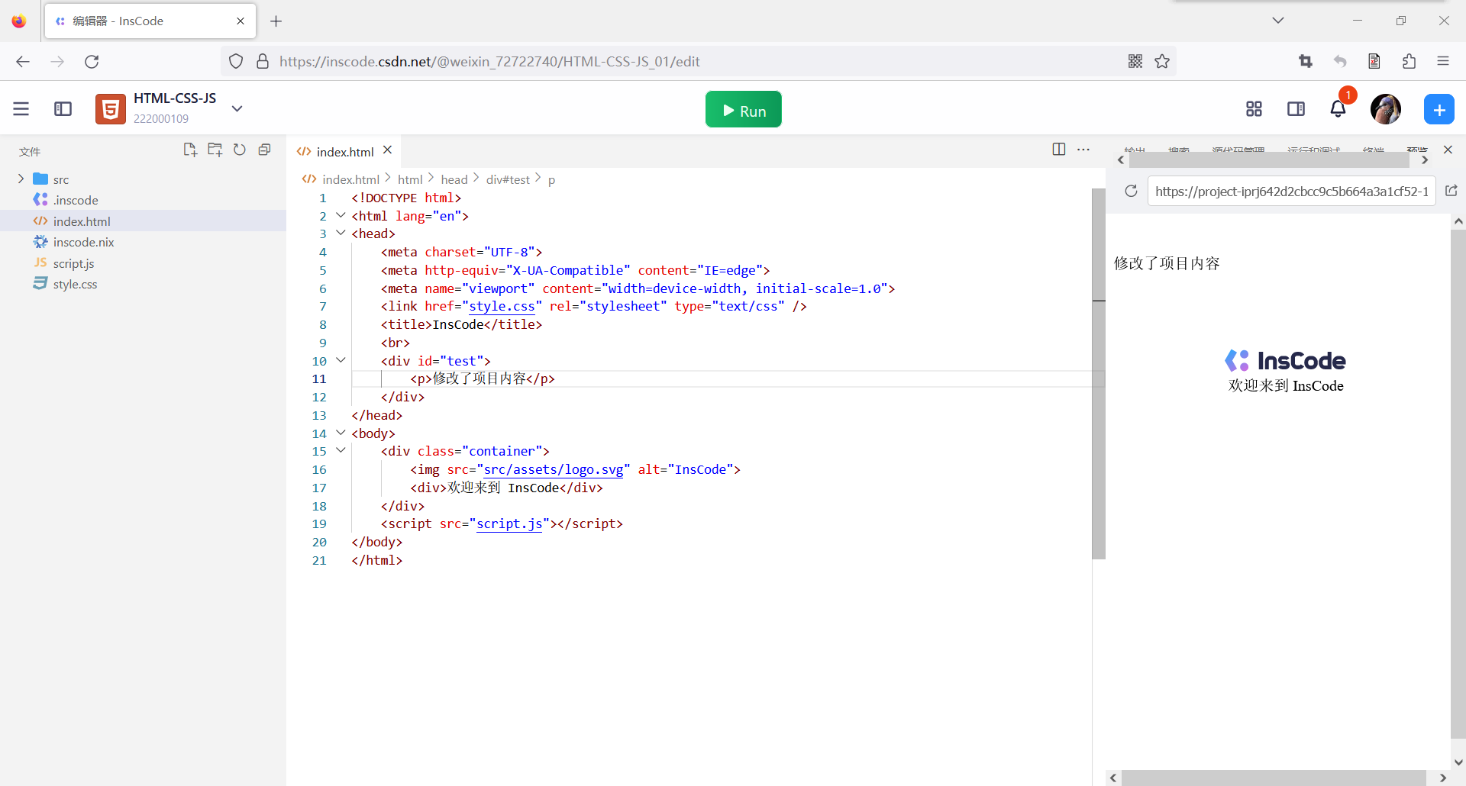Screen dimensions: 1466x786
Task: Click head in the breadcrumb
Action: (454, 179)
